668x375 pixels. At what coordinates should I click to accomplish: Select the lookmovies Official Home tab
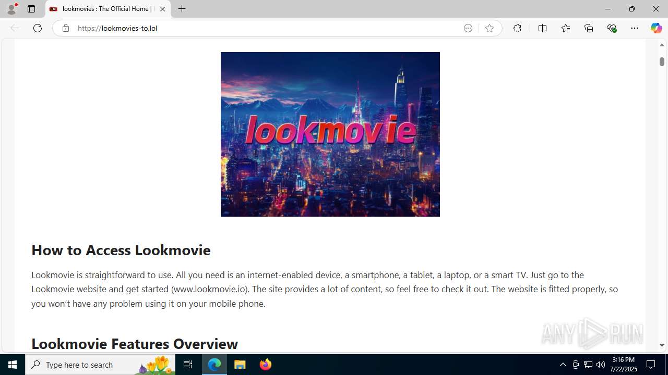(x=108, y=9)
